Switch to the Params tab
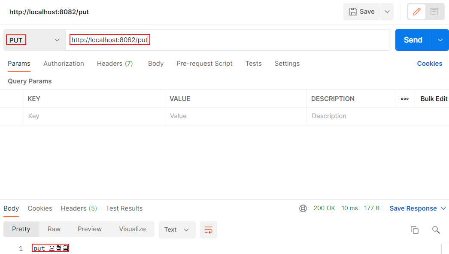449x254 pixels. tap(19, 64)
